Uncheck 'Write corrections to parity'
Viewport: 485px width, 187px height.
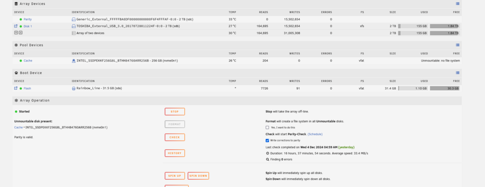267,140
